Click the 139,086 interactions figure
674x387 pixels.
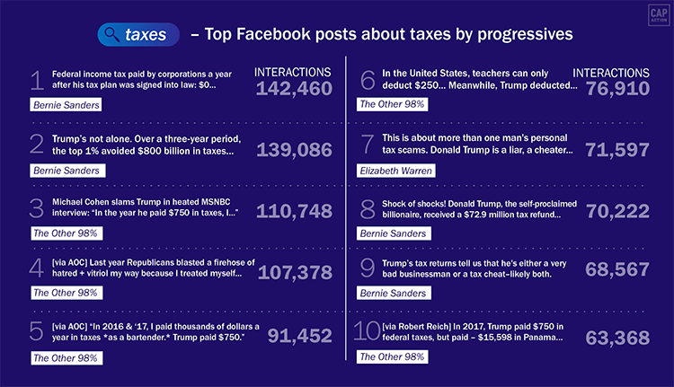pyautogui.click(x=294, y=150)
